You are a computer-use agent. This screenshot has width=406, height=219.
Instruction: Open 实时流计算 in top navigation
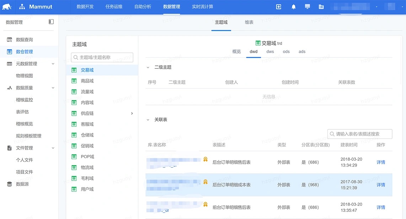[202, 7]
